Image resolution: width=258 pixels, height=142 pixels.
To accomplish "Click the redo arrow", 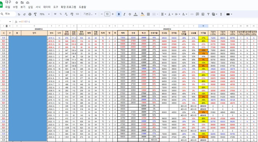I will (24, 14).
